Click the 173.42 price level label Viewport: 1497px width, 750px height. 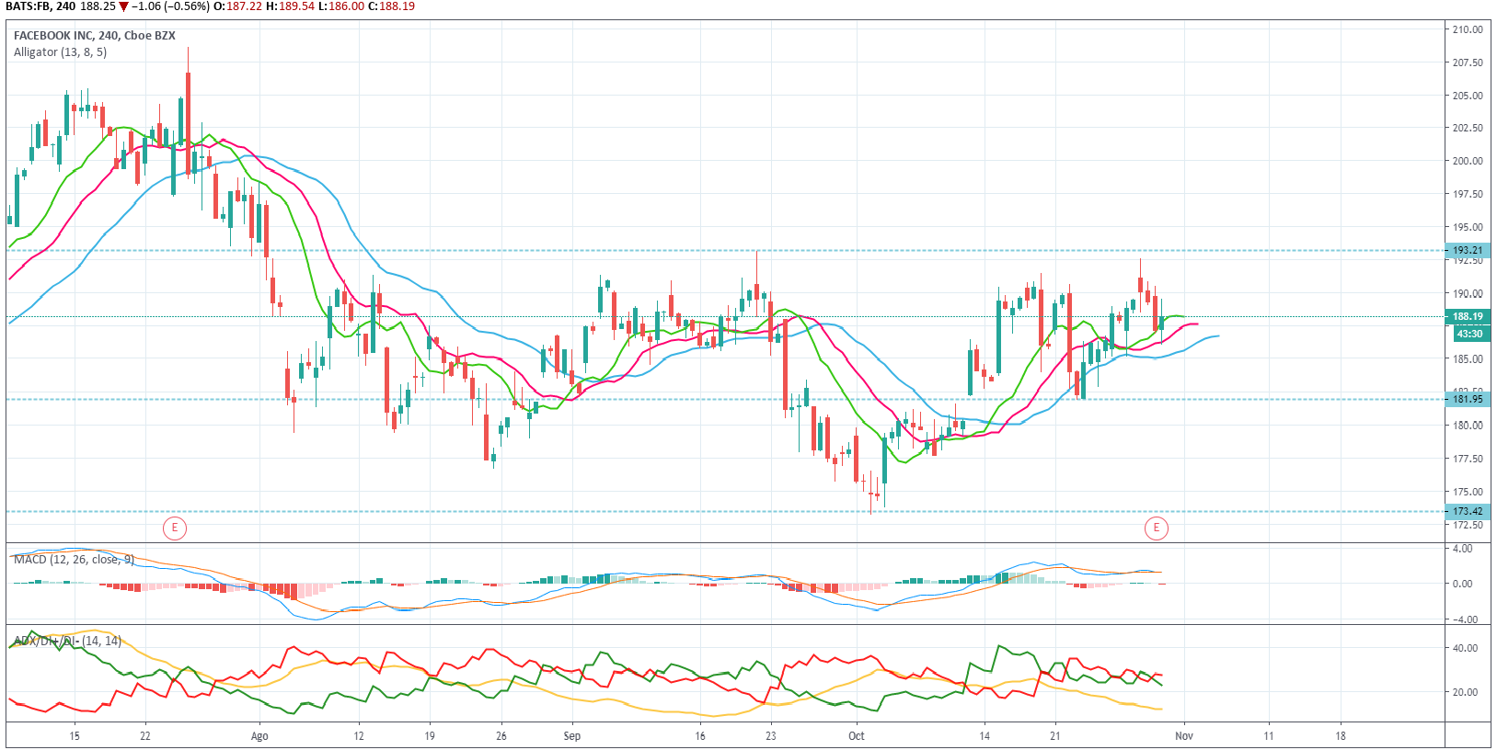pyautogui.click(x=1468, y=511)
